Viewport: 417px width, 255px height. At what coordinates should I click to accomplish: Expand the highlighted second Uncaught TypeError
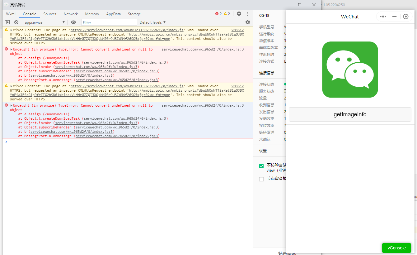pos(12,106)
